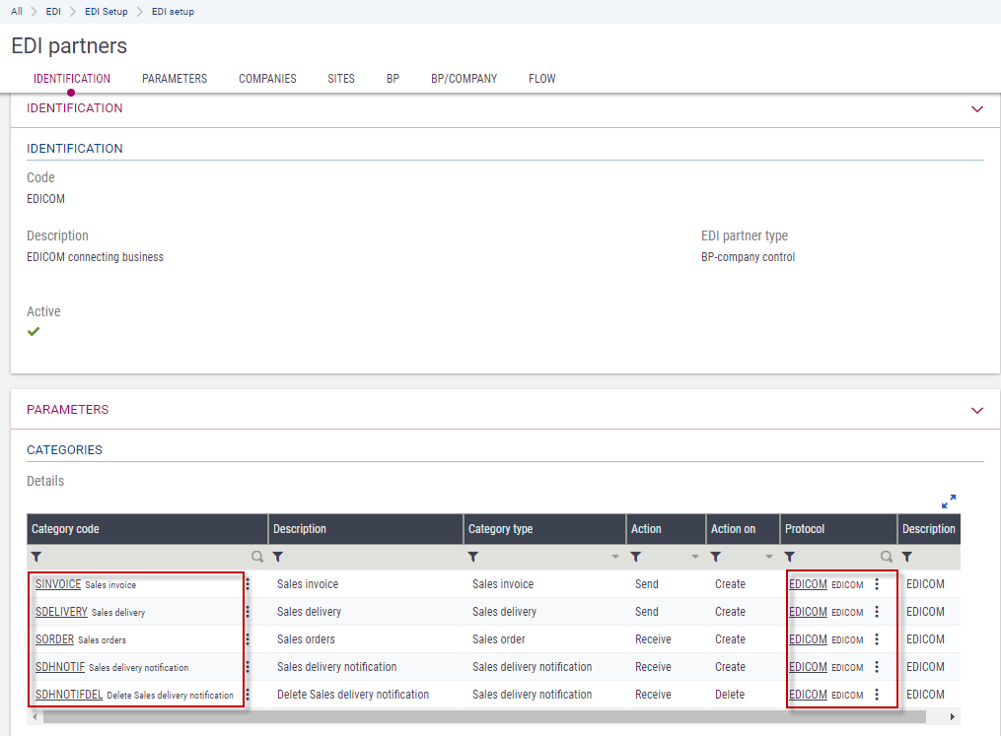The width and height of the screenshot is (1001, 736).
Task: Click filter icon in Action column
Action: (636, 557)
